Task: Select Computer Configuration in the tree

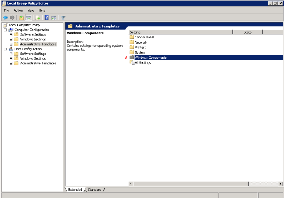Action: [32, 30]
